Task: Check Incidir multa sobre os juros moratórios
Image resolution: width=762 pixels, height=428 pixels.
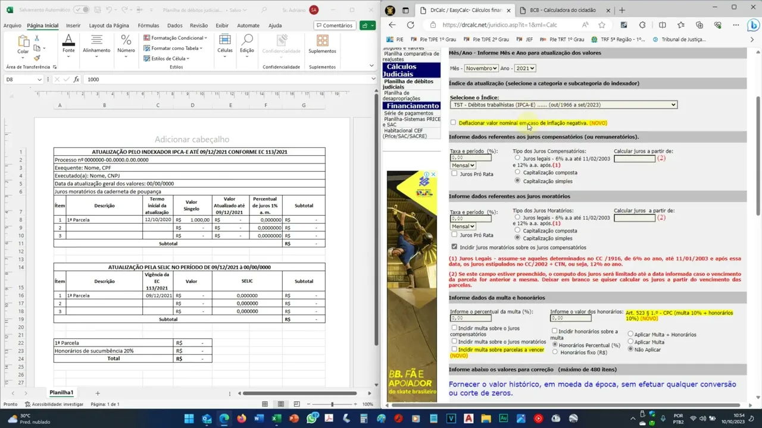Action: coord(454,341)
